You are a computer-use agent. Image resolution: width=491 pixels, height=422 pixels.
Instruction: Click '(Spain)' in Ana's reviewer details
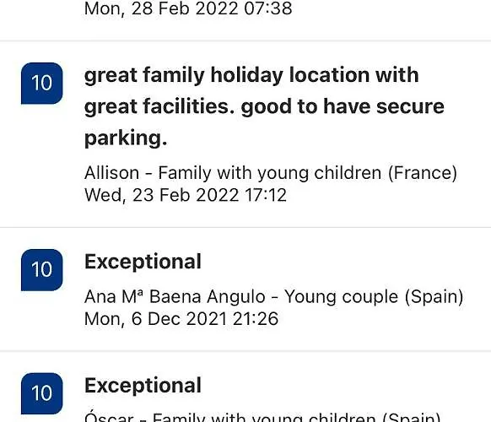(x=434, y=297)
